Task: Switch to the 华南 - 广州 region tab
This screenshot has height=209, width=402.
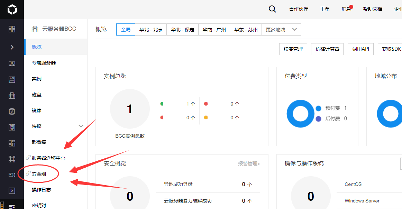Action: tap(214, 30)
